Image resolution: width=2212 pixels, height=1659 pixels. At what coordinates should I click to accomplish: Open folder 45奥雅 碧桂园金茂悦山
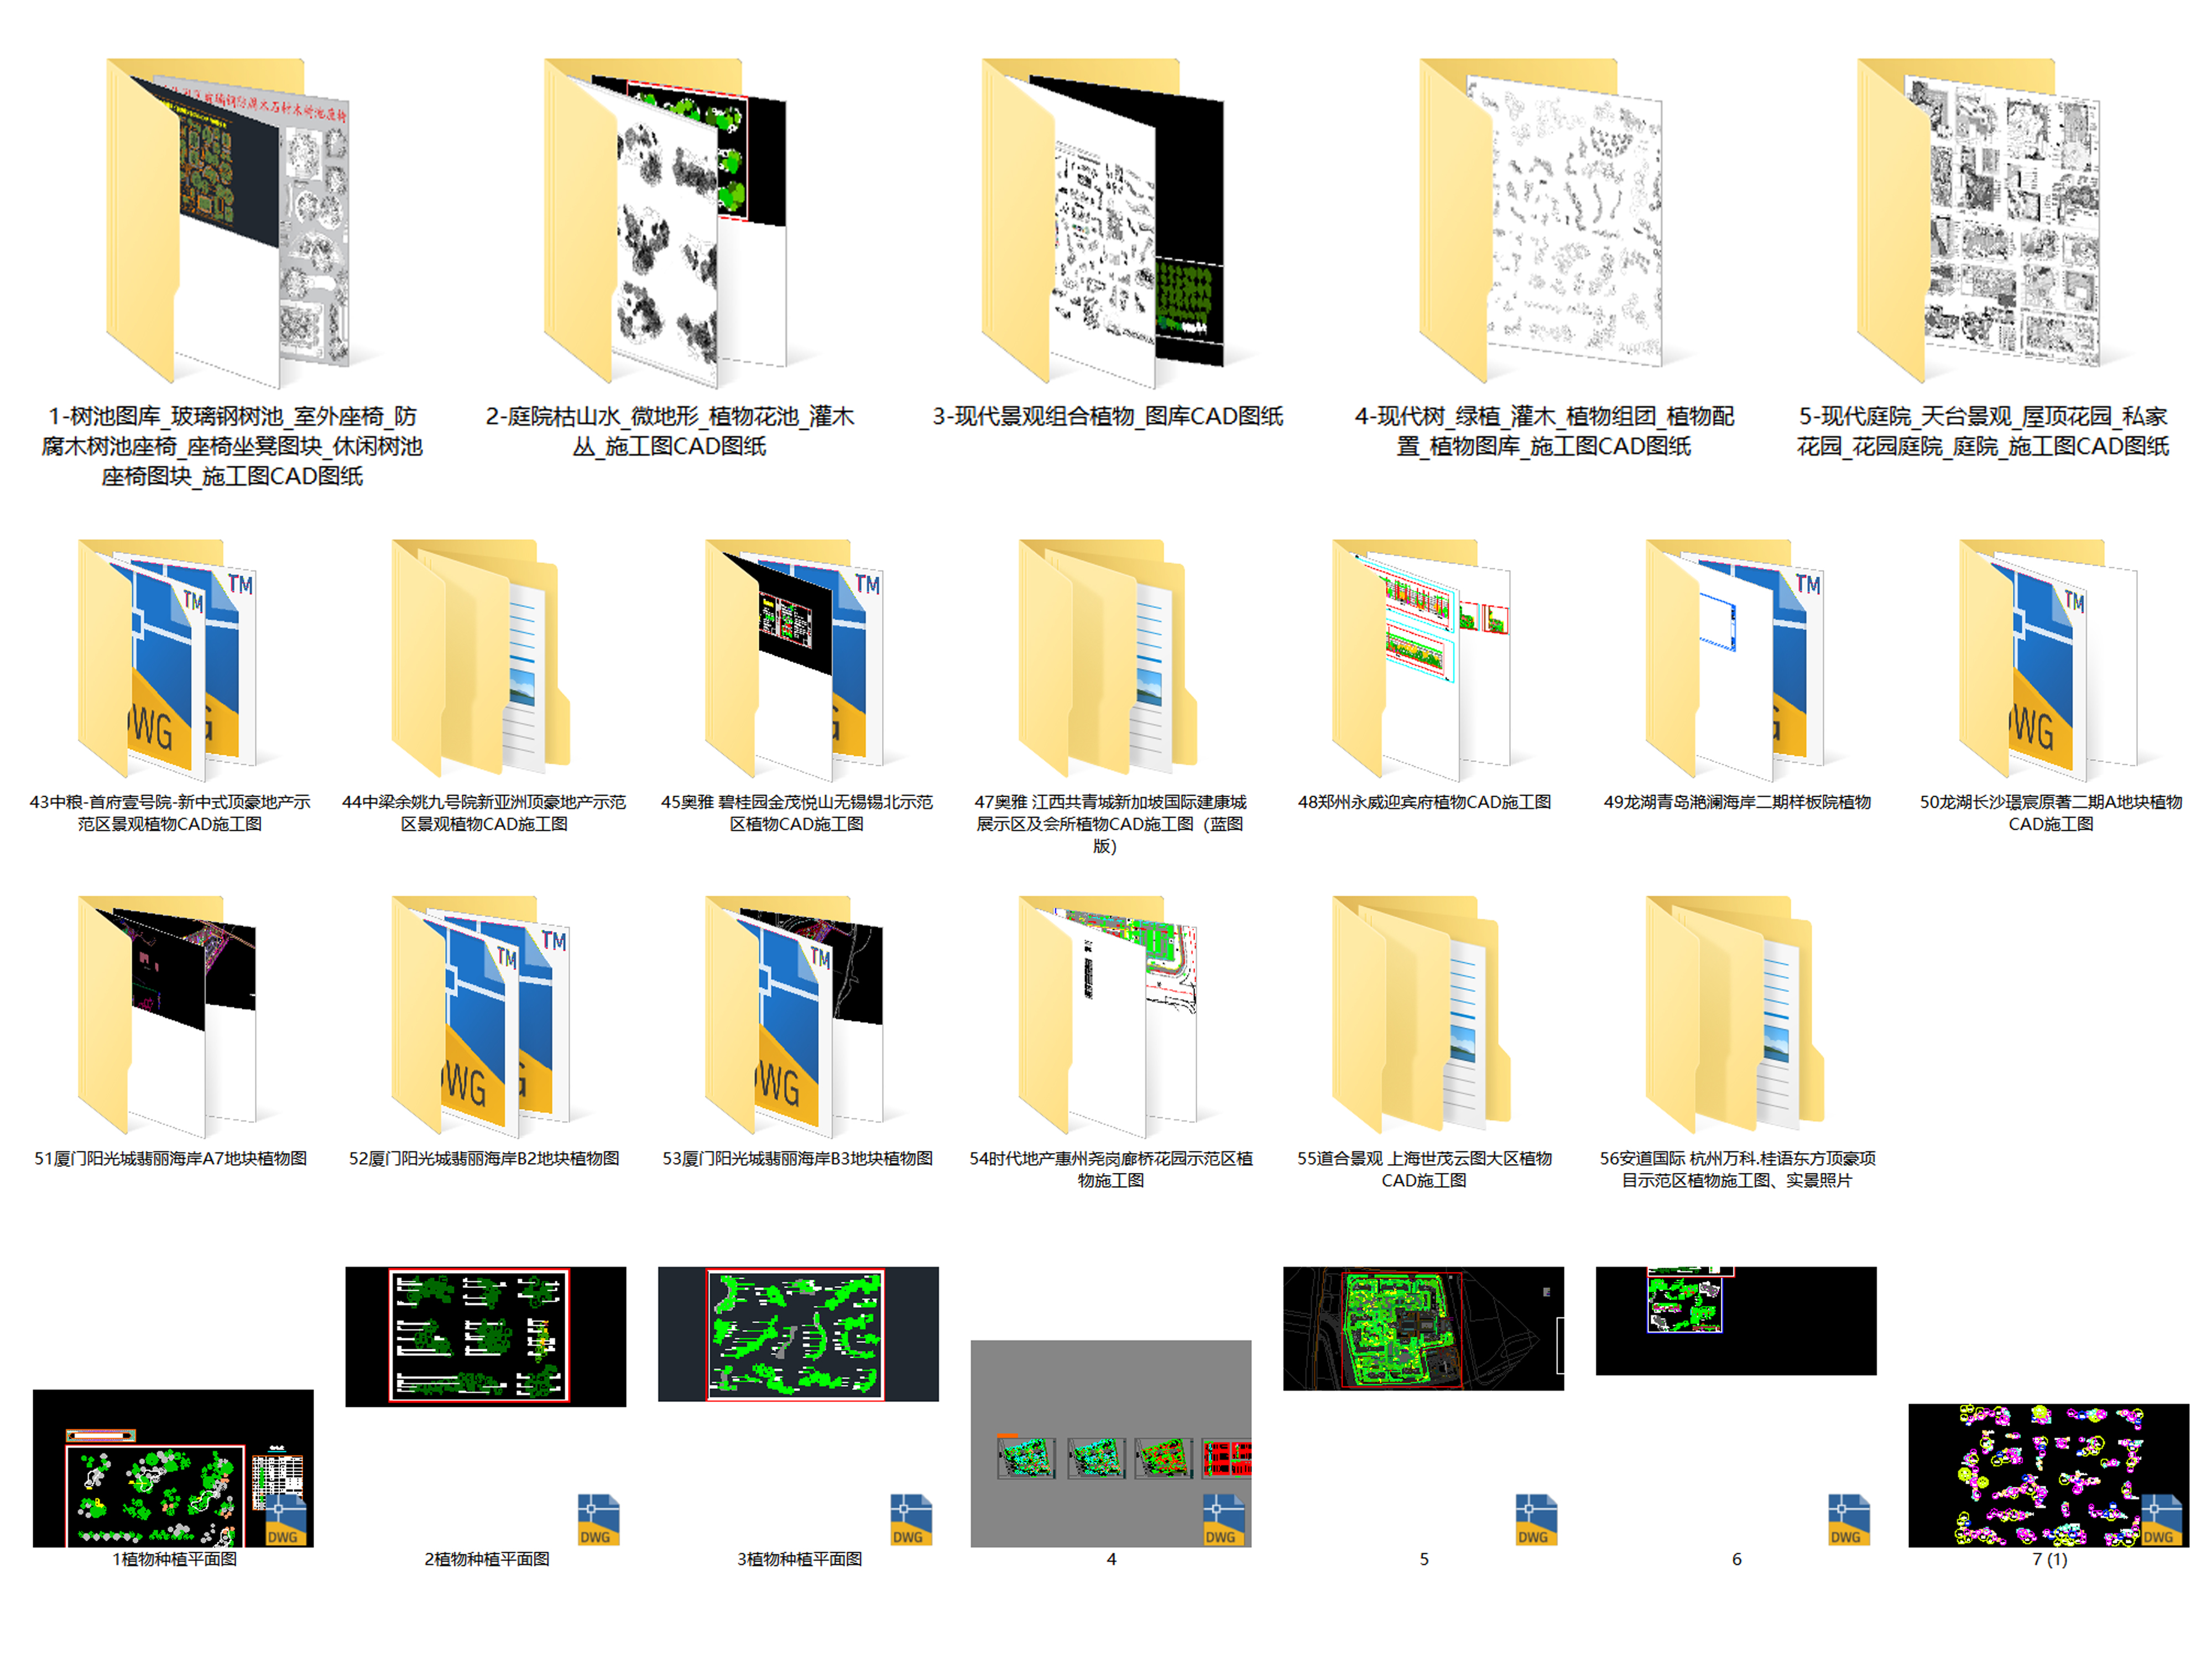[795, 660]
